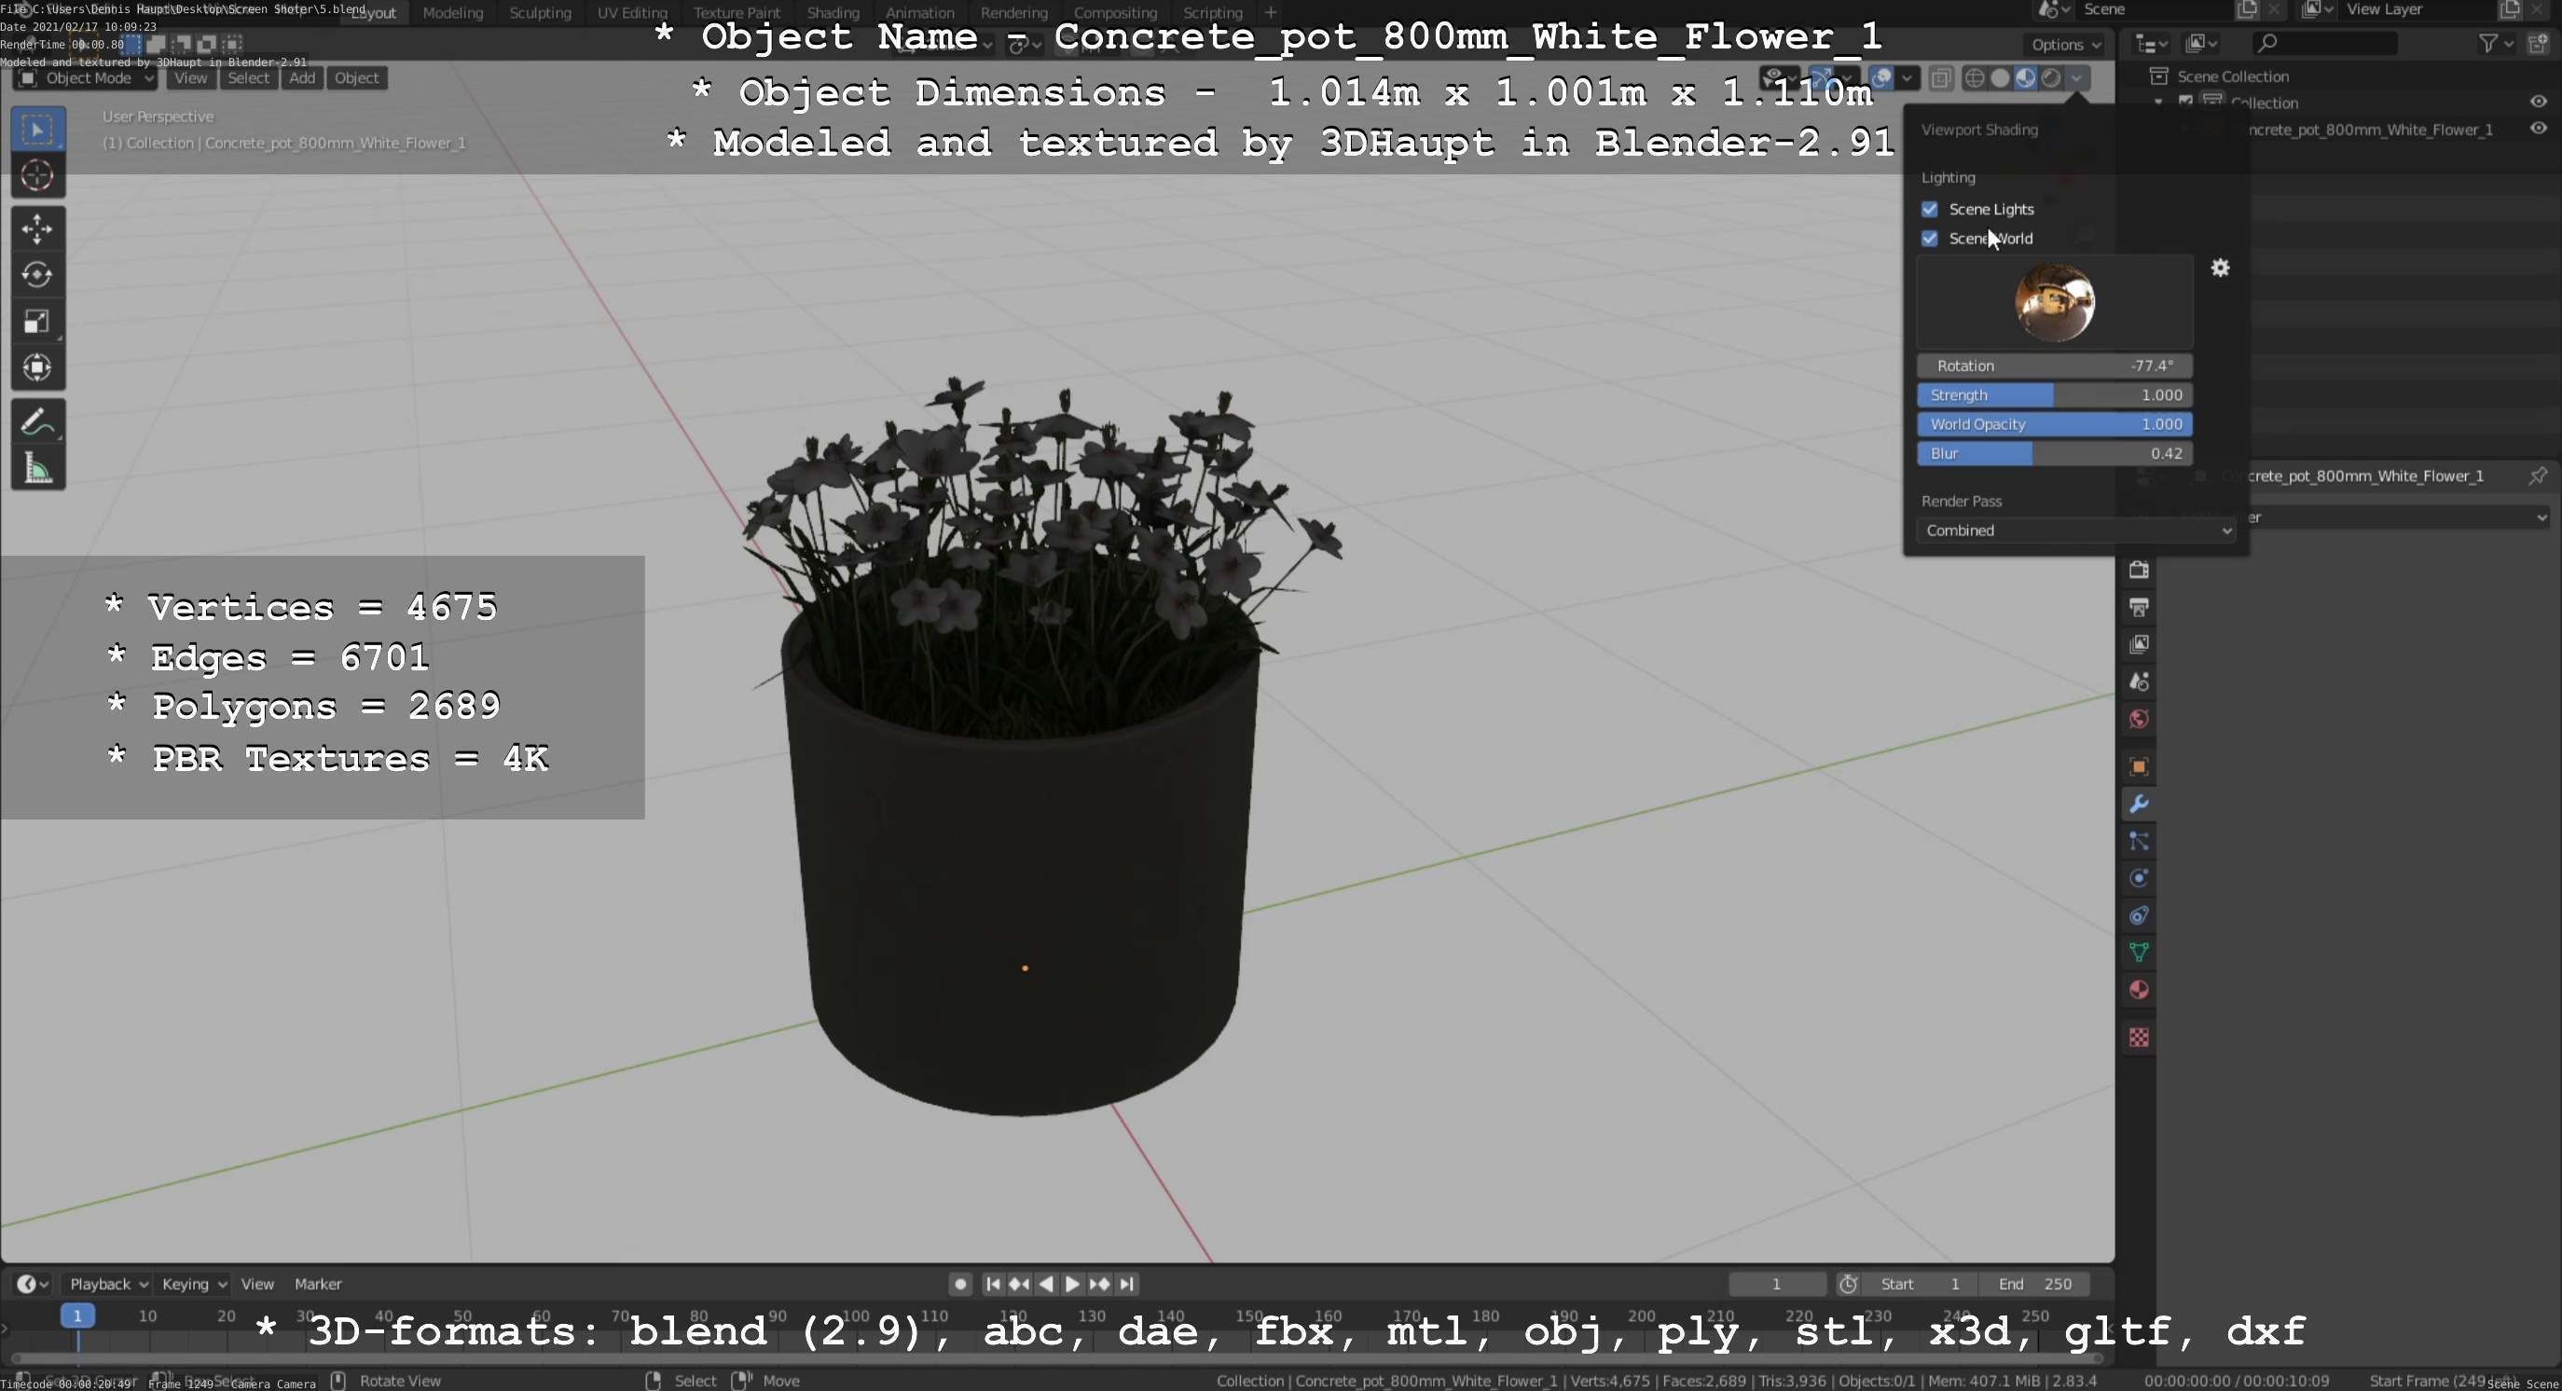
Task: Open the View Layer properties tab
Action: [x=2140, y=644]
